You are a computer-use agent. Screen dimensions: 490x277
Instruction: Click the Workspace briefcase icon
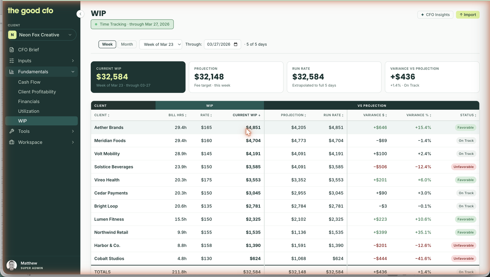[x=12, y=142]
